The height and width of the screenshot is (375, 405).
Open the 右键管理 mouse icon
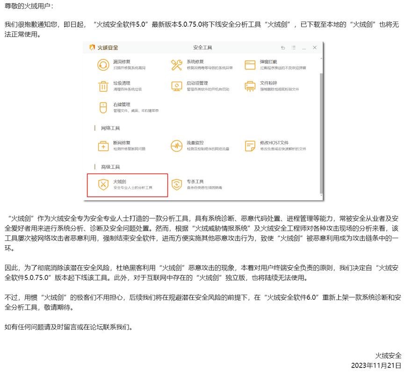click(x=103, y=108)
